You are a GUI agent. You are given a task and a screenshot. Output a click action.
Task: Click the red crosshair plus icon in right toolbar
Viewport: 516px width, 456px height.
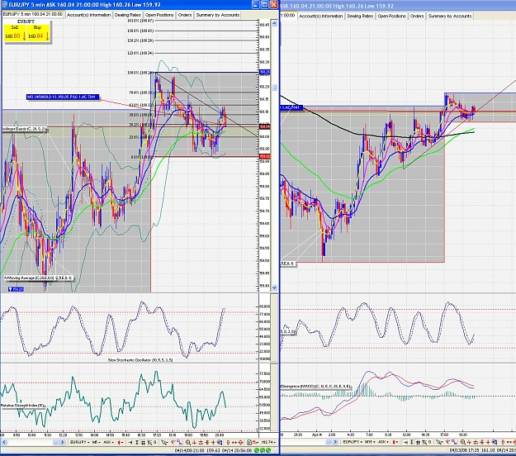488,442
